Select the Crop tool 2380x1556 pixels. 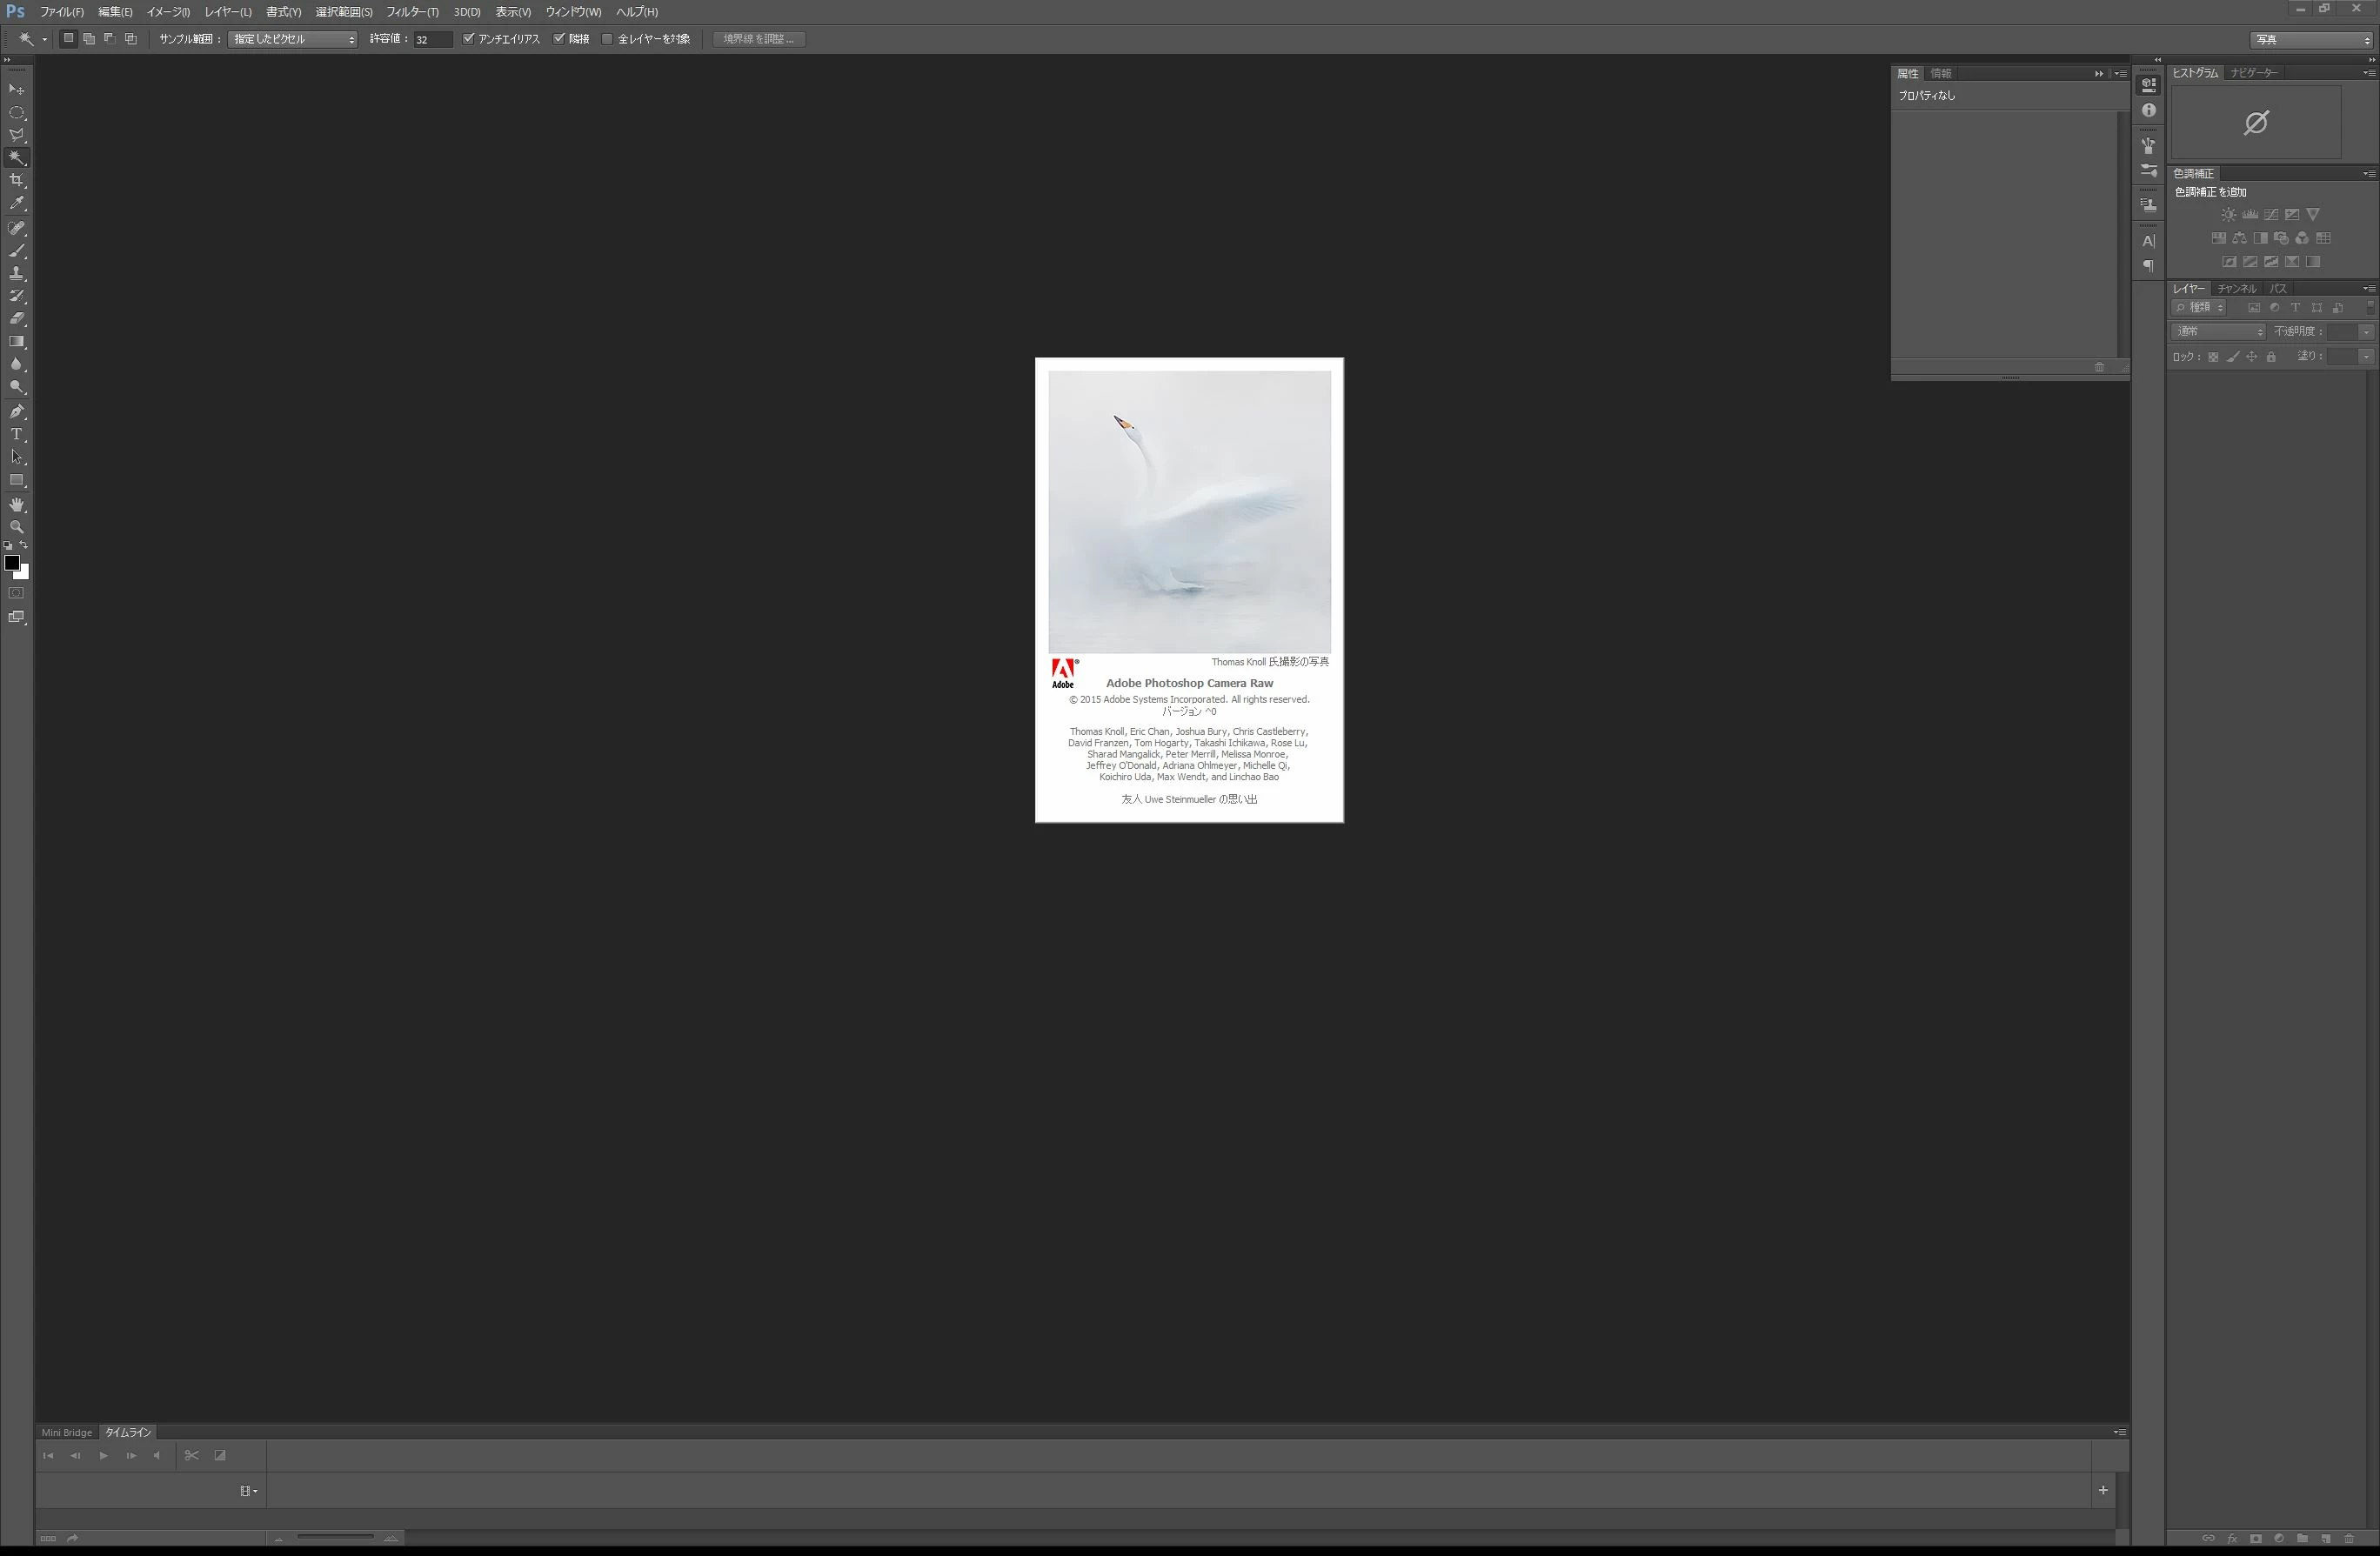17,181
